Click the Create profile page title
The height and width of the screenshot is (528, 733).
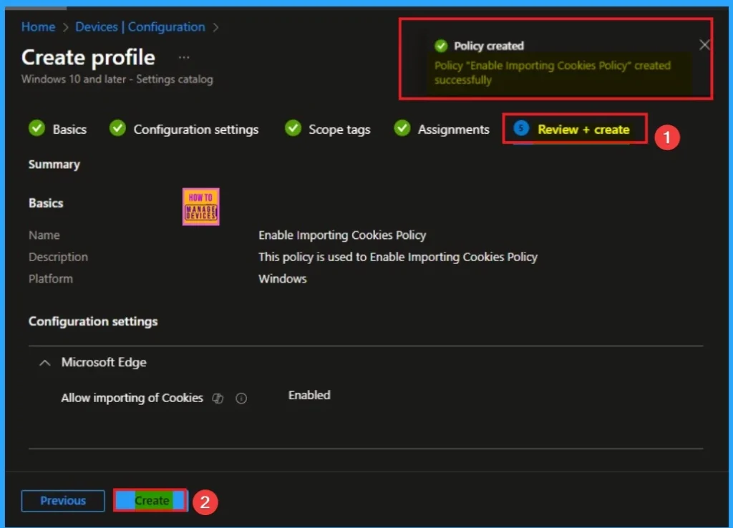tap(88, 57)
